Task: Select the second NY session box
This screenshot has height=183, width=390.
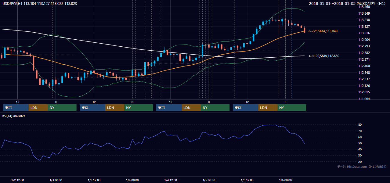Action: (139, 108)
